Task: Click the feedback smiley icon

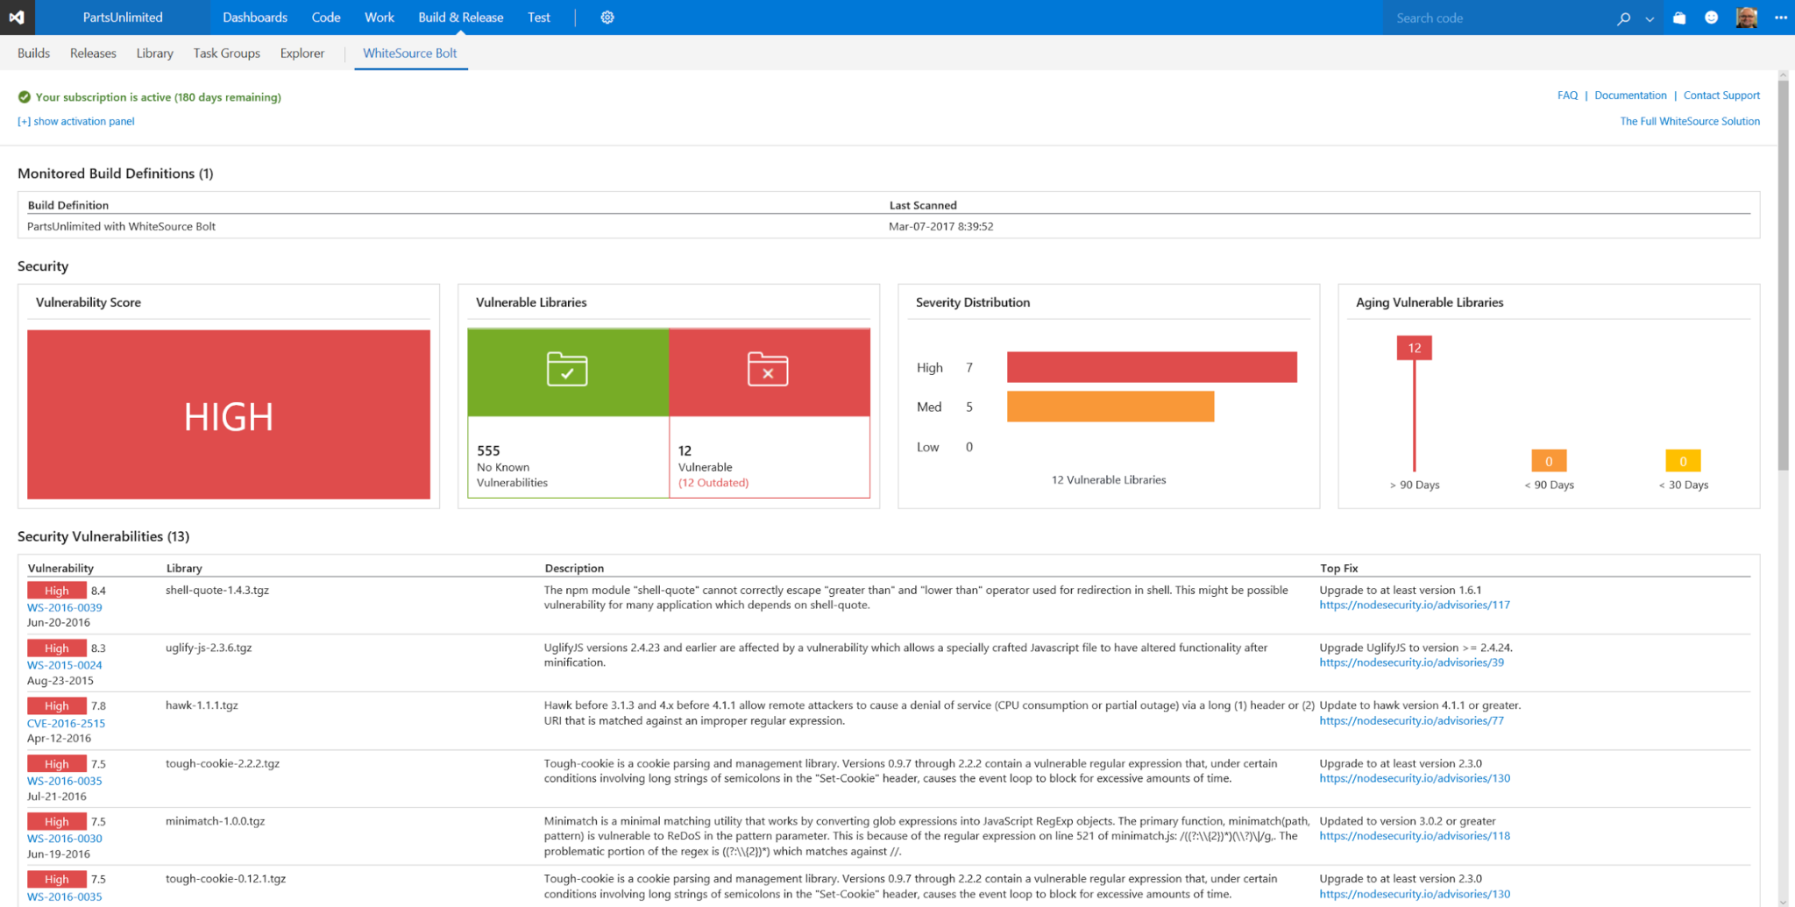Action: (1711, 18)
